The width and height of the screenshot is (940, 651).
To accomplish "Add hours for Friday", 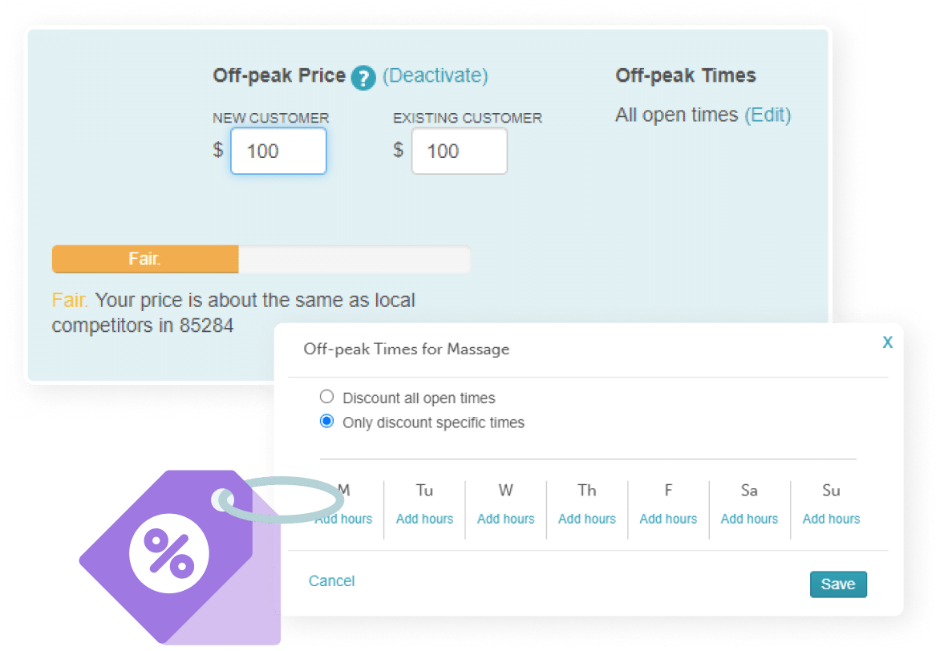I will point(668,520).
